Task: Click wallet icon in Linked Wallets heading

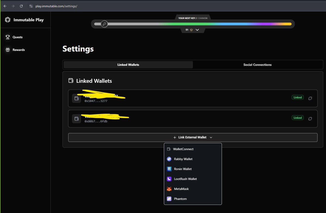Action: click(x=71, y=81)
